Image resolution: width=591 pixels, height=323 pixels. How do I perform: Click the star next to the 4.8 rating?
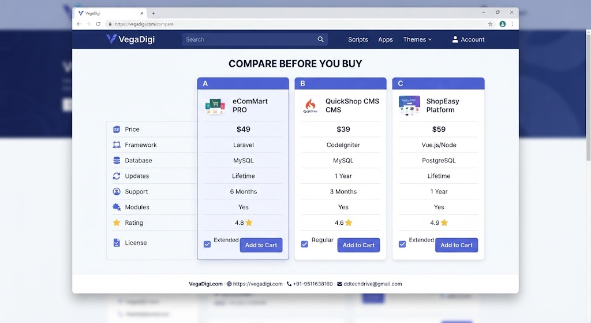click(x=249, y=222)
